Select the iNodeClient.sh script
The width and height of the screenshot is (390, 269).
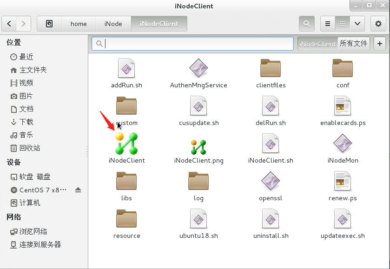[x=271, y=144]
